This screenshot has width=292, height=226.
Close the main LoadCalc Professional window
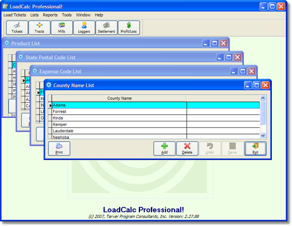tap(281, 6)
